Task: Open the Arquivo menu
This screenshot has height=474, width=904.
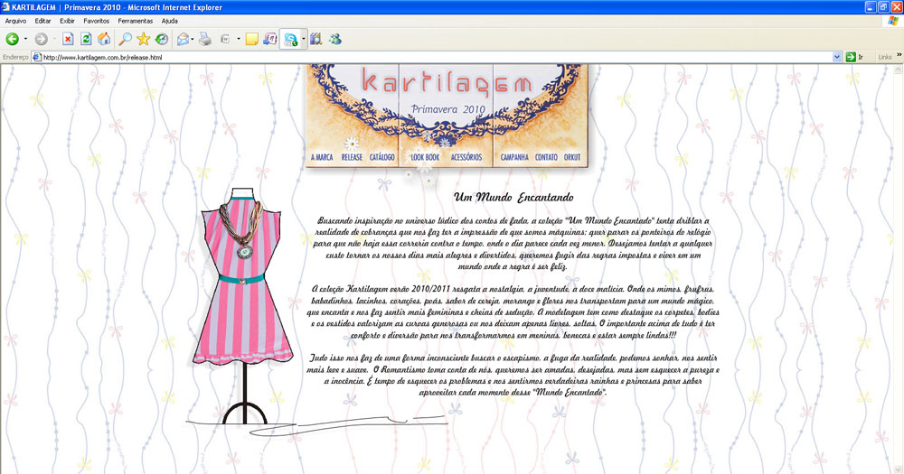Action: (x=15, y=21)
